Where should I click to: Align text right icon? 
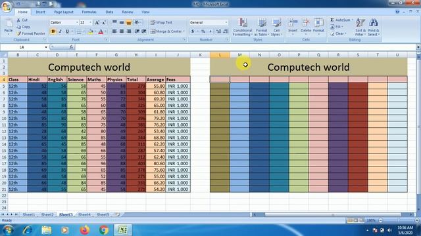point(129,31)
